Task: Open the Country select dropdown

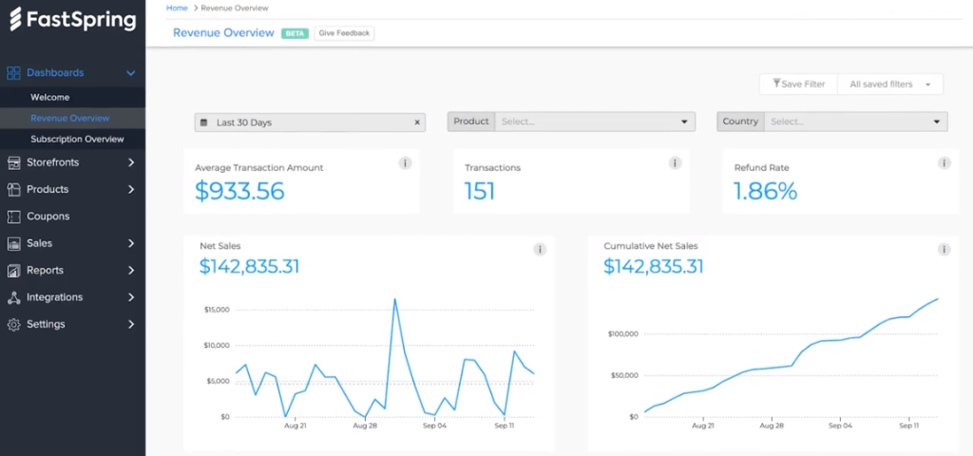Action: coord(856,122)
